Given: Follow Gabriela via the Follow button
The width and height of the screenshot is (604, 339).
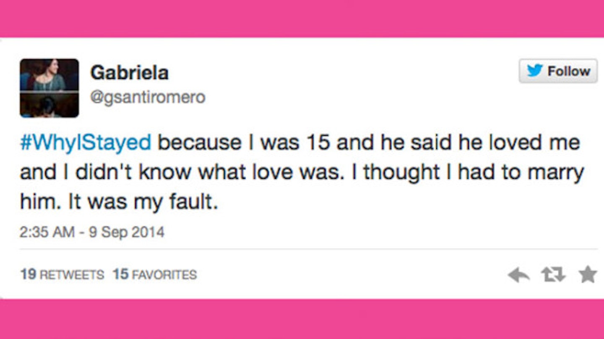Looking at the screenshot, I should click(x=558, y=71).
